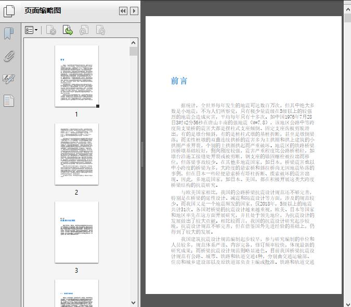Collapse the page thumbnails panel
This screenshot has height=307, width=351.
coord(123,11)
